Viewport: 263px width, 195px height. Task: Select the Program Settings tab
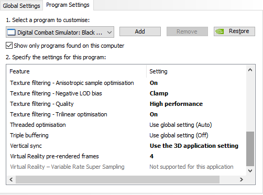pos(68,5)
